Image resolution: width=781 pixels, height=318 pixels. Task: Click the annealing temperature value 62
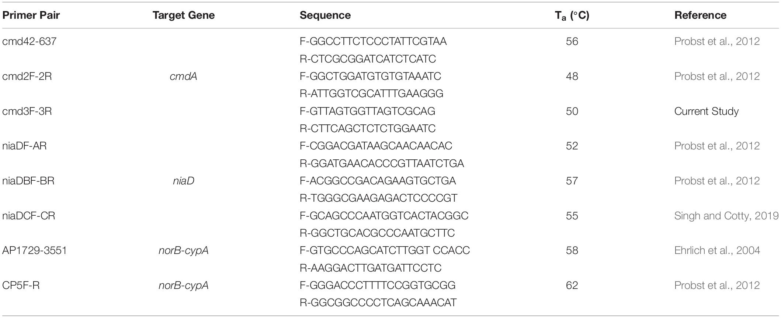(x=572, y=285)
